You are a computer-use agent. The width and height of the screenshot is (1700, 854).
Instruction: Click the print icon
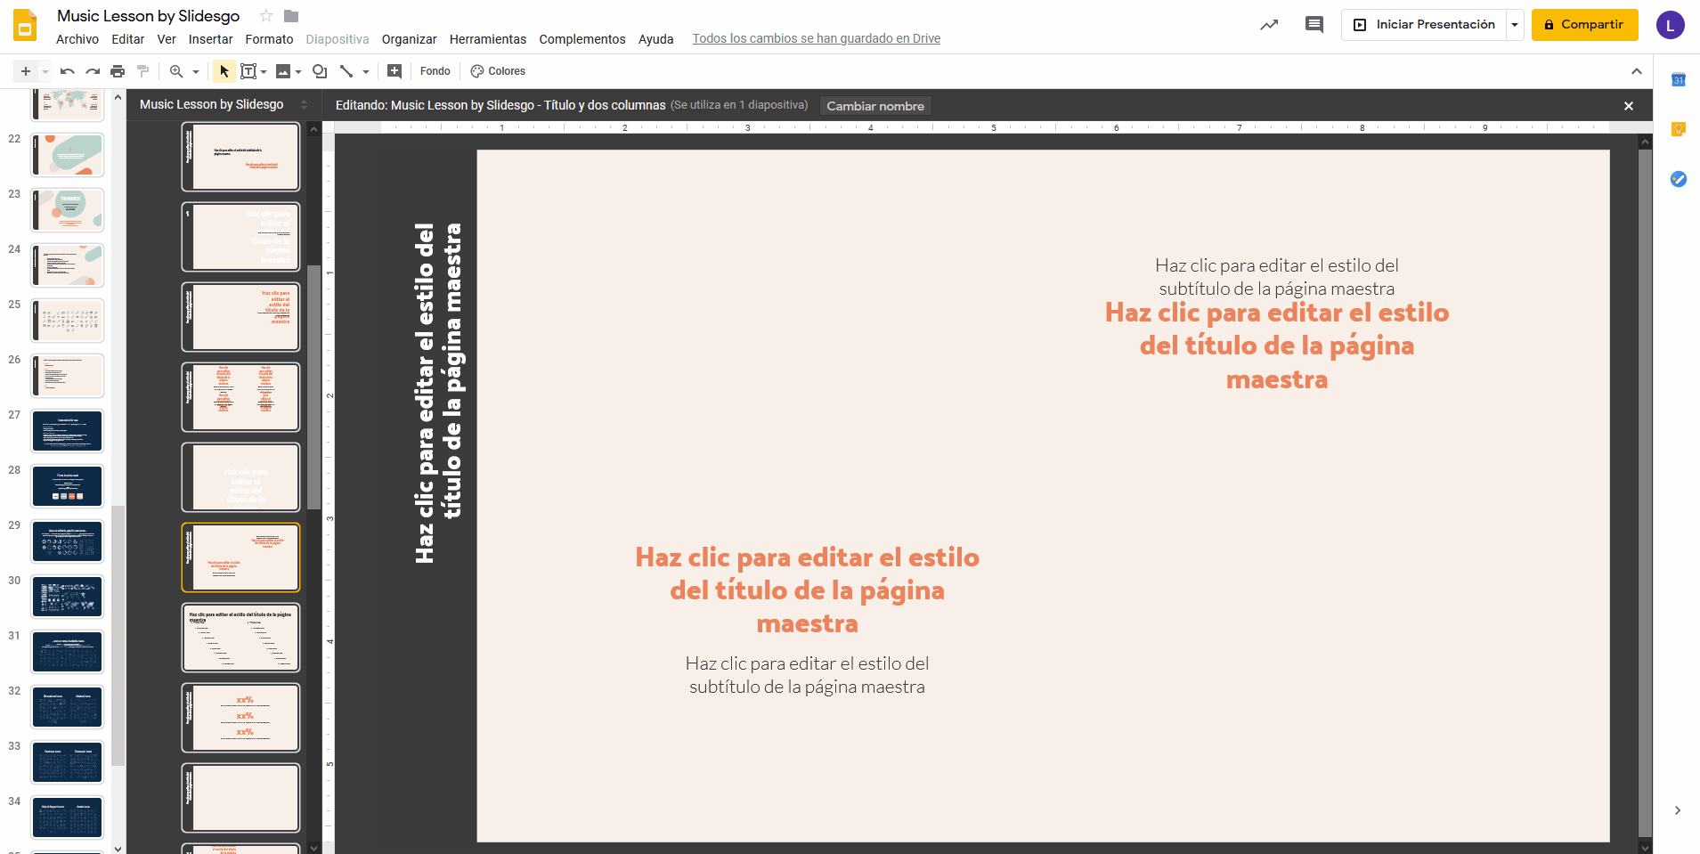118,71
